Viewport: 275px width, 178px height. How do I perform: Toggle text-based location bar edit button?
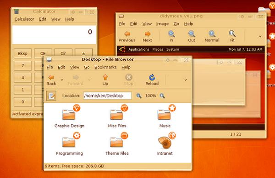point(51,96)
